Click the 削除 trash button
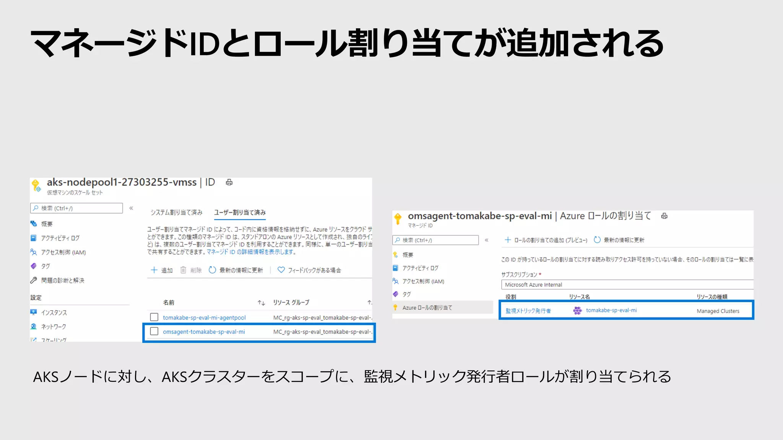The image size is (783, 440). coord(191,270)
